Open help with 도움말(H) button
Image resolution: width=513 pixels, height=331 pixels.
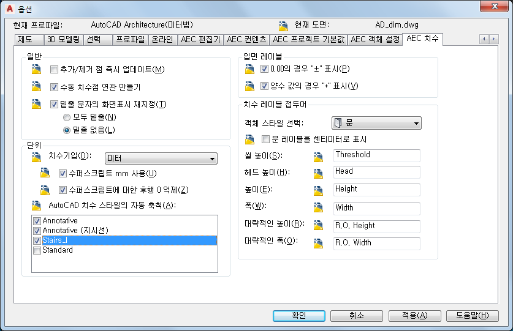pos(473,316)
